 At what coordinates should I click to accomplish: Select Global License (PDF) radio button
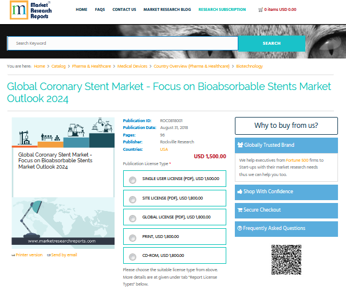(x=133, y=218)
